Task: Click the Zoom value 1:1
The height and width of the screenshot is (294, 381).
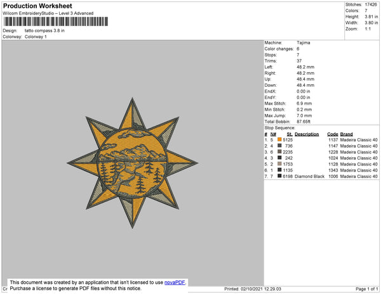Action: tap(368, 29)
